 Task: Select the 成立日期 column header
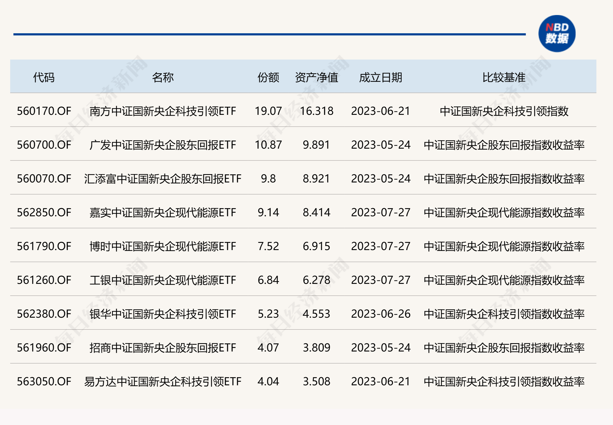coord(381,78)
